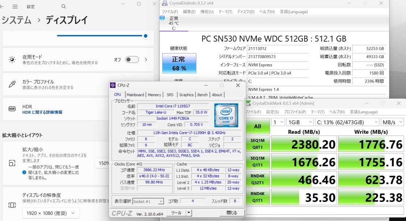This screenshot has width=406, height=221.
Task: Open the 150% scale dropdown
Action: (102, 163)
